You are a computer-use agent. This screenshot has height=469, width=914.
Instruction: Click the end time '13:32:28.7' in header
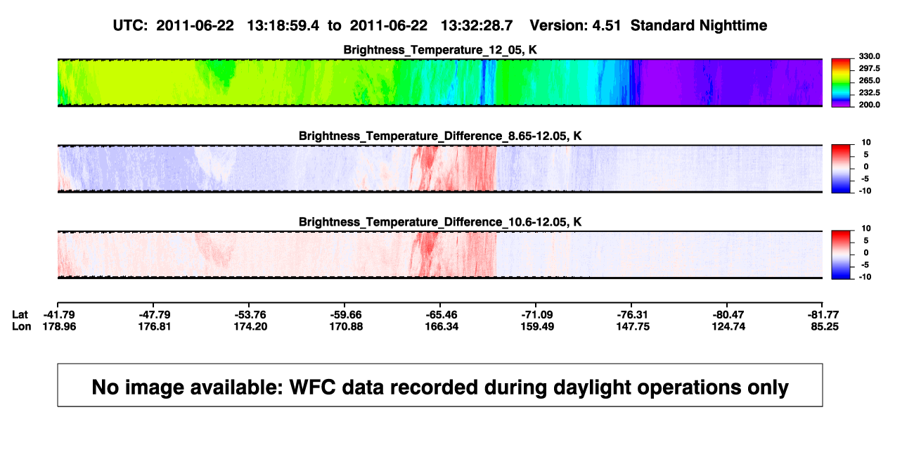coord(477,25)
